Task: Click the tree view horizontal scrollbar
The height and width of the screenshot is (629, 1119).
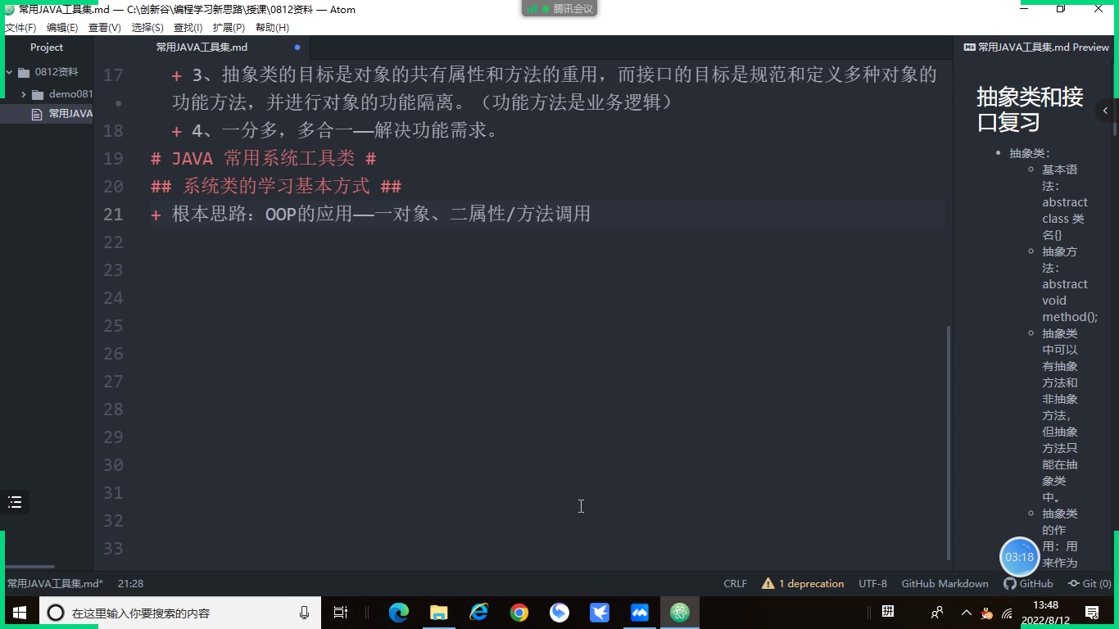Action: pyautogui.click(x=29, y=567)
